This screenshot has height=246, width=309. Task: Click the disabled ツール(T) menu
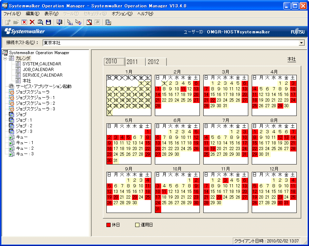(71, 14)
